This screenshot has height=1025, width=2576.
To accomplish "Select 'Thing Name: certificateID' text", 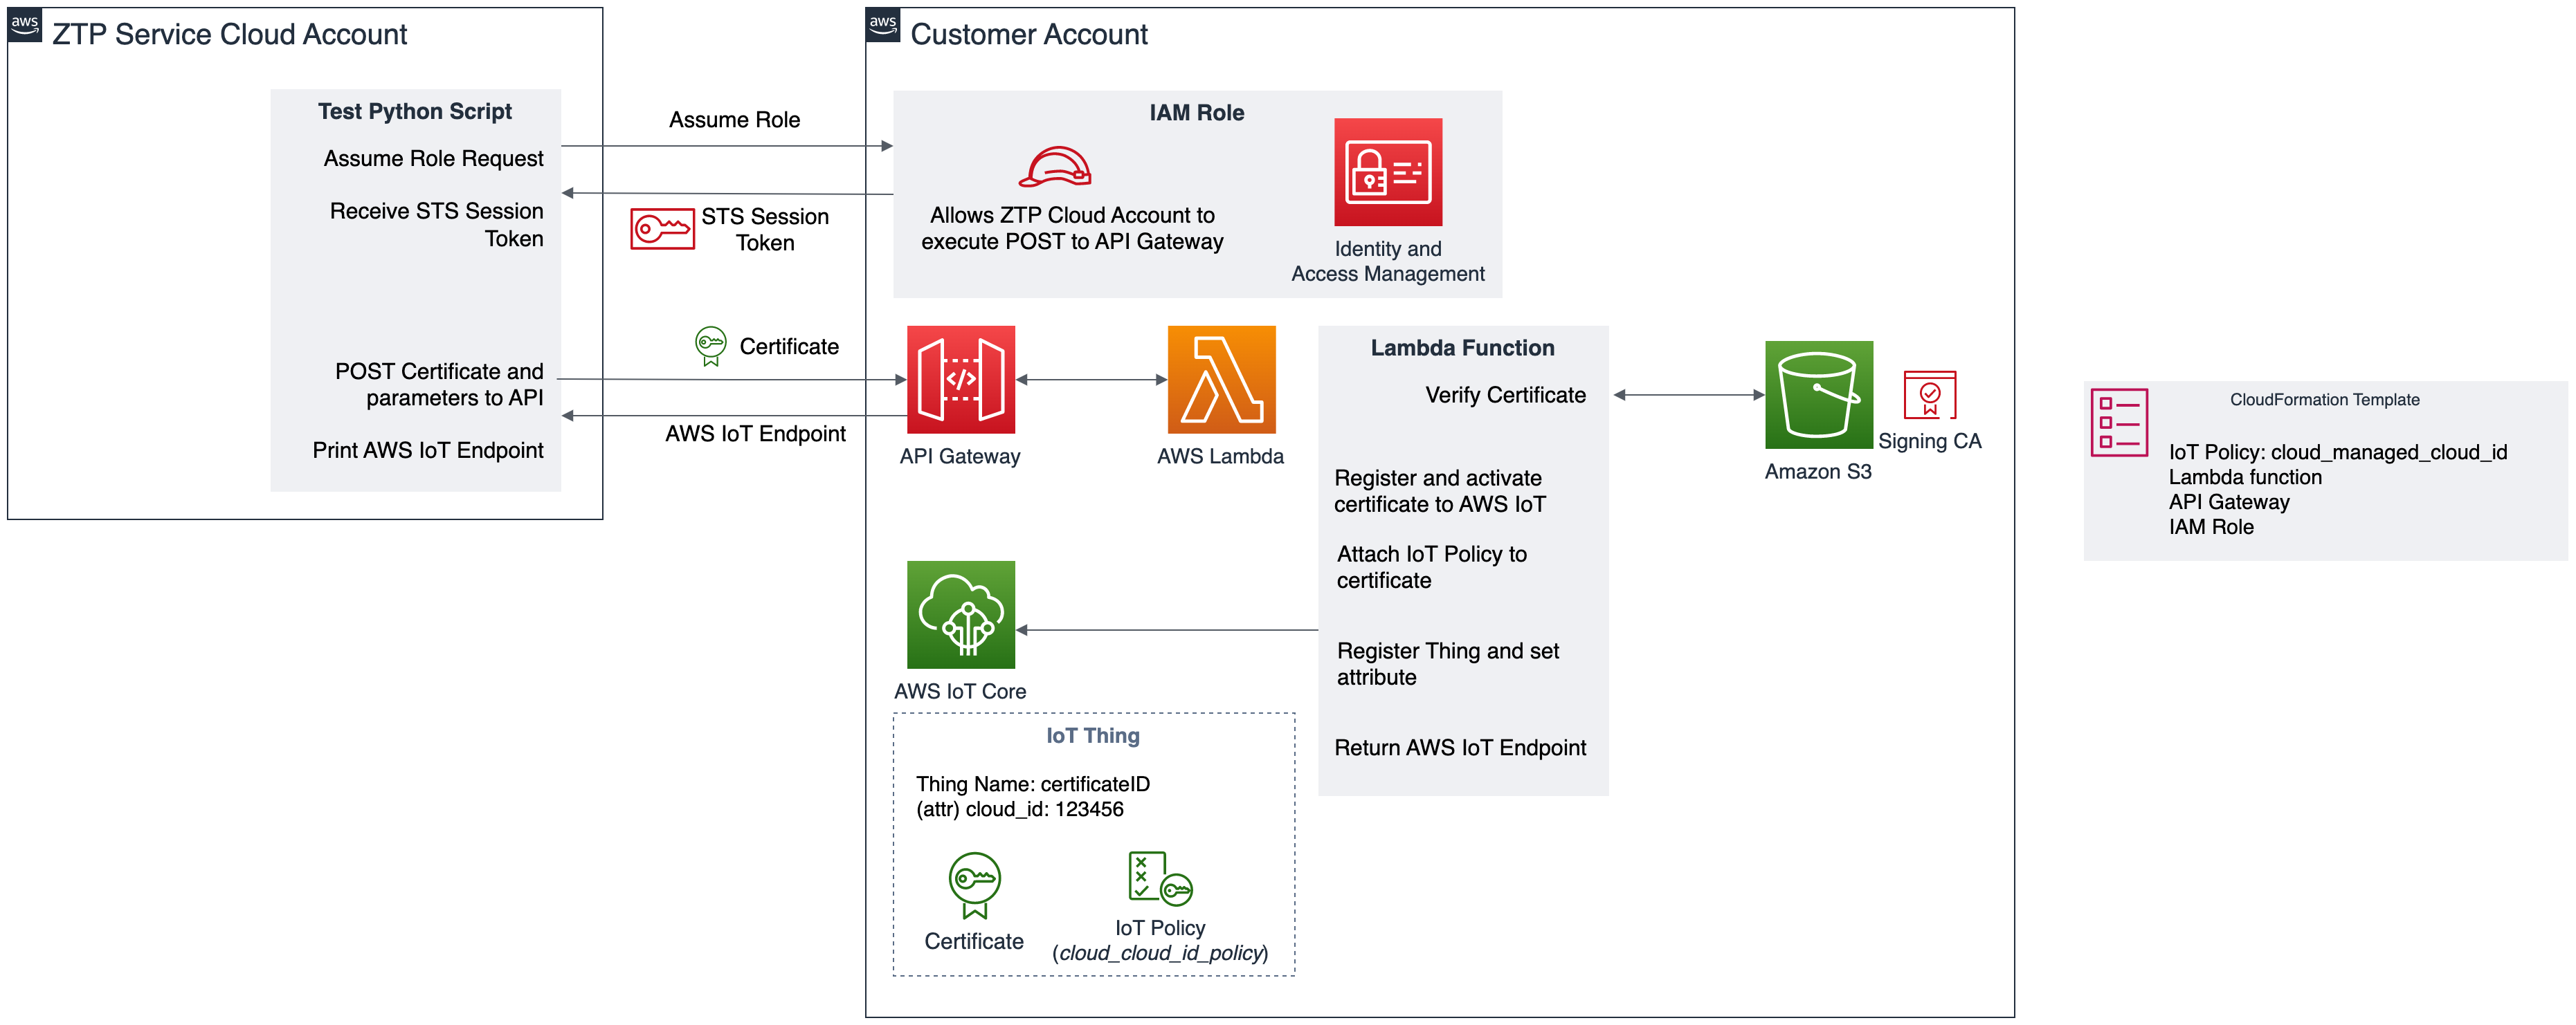I will pos(1033,783).
